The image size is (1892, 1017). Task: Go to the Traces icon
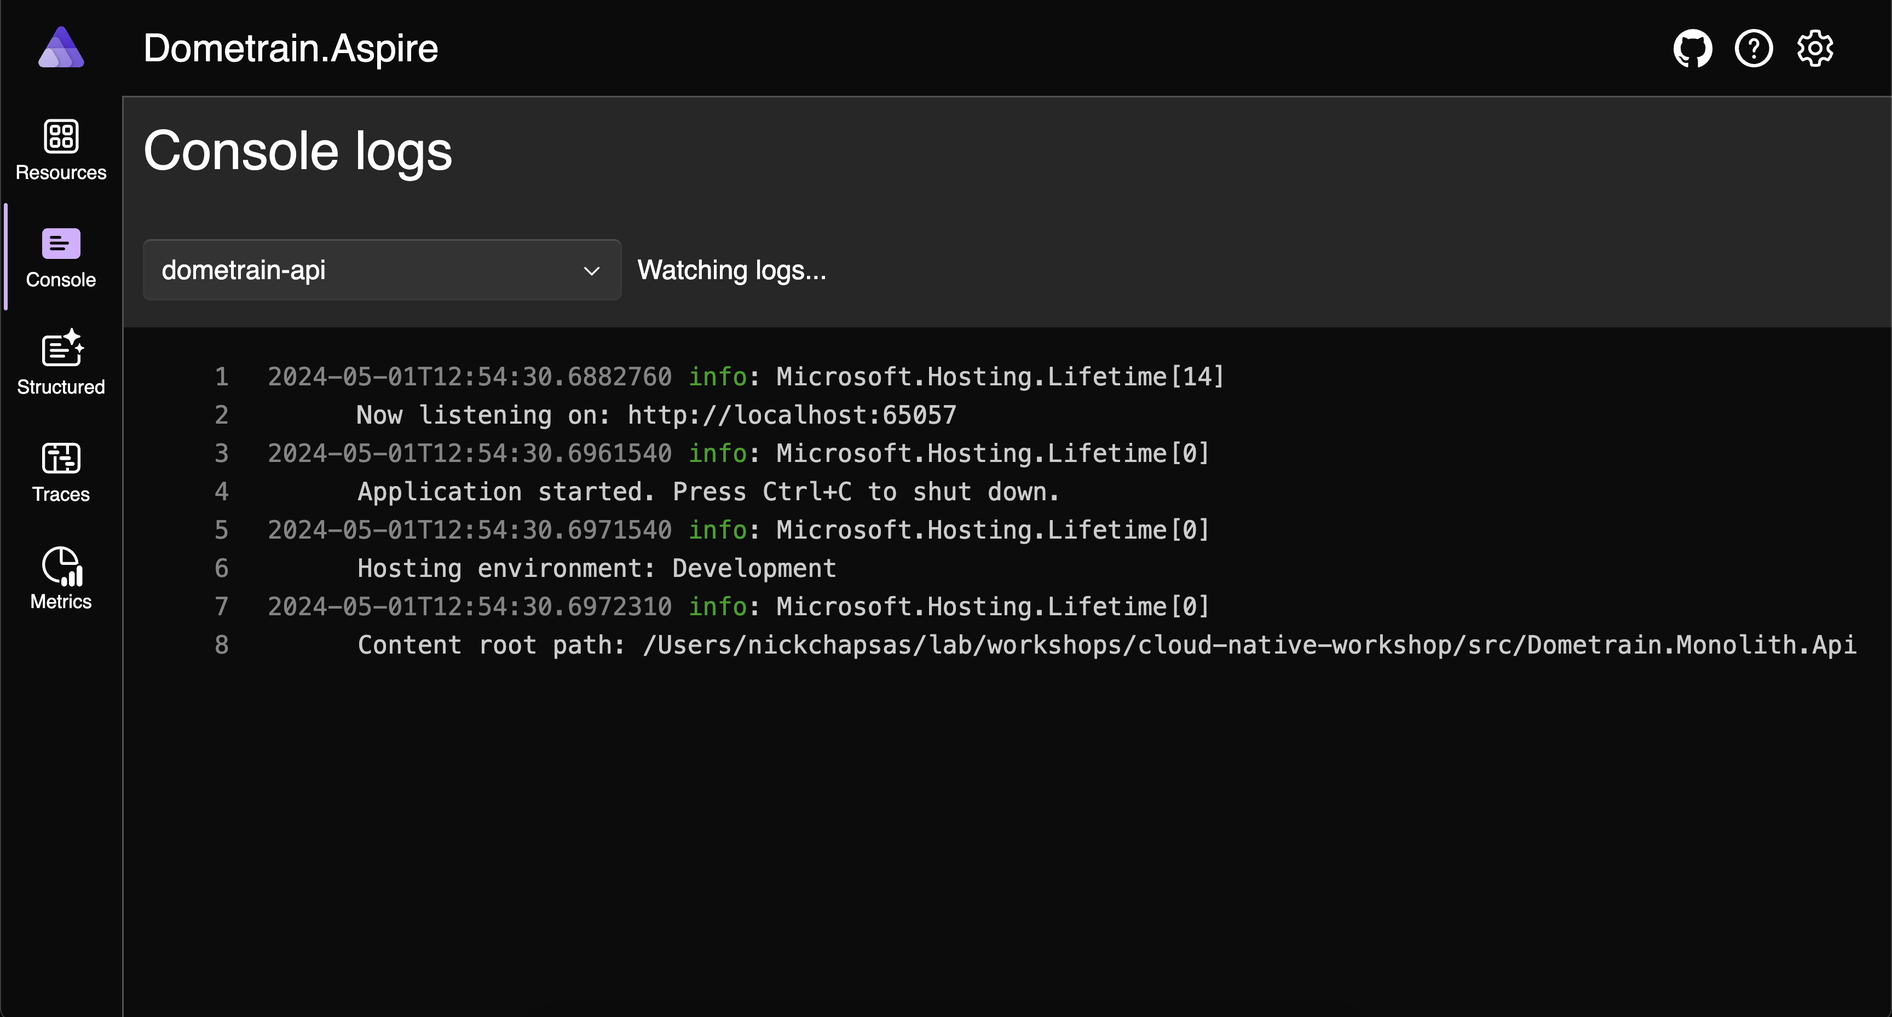(x=61, y=458)
